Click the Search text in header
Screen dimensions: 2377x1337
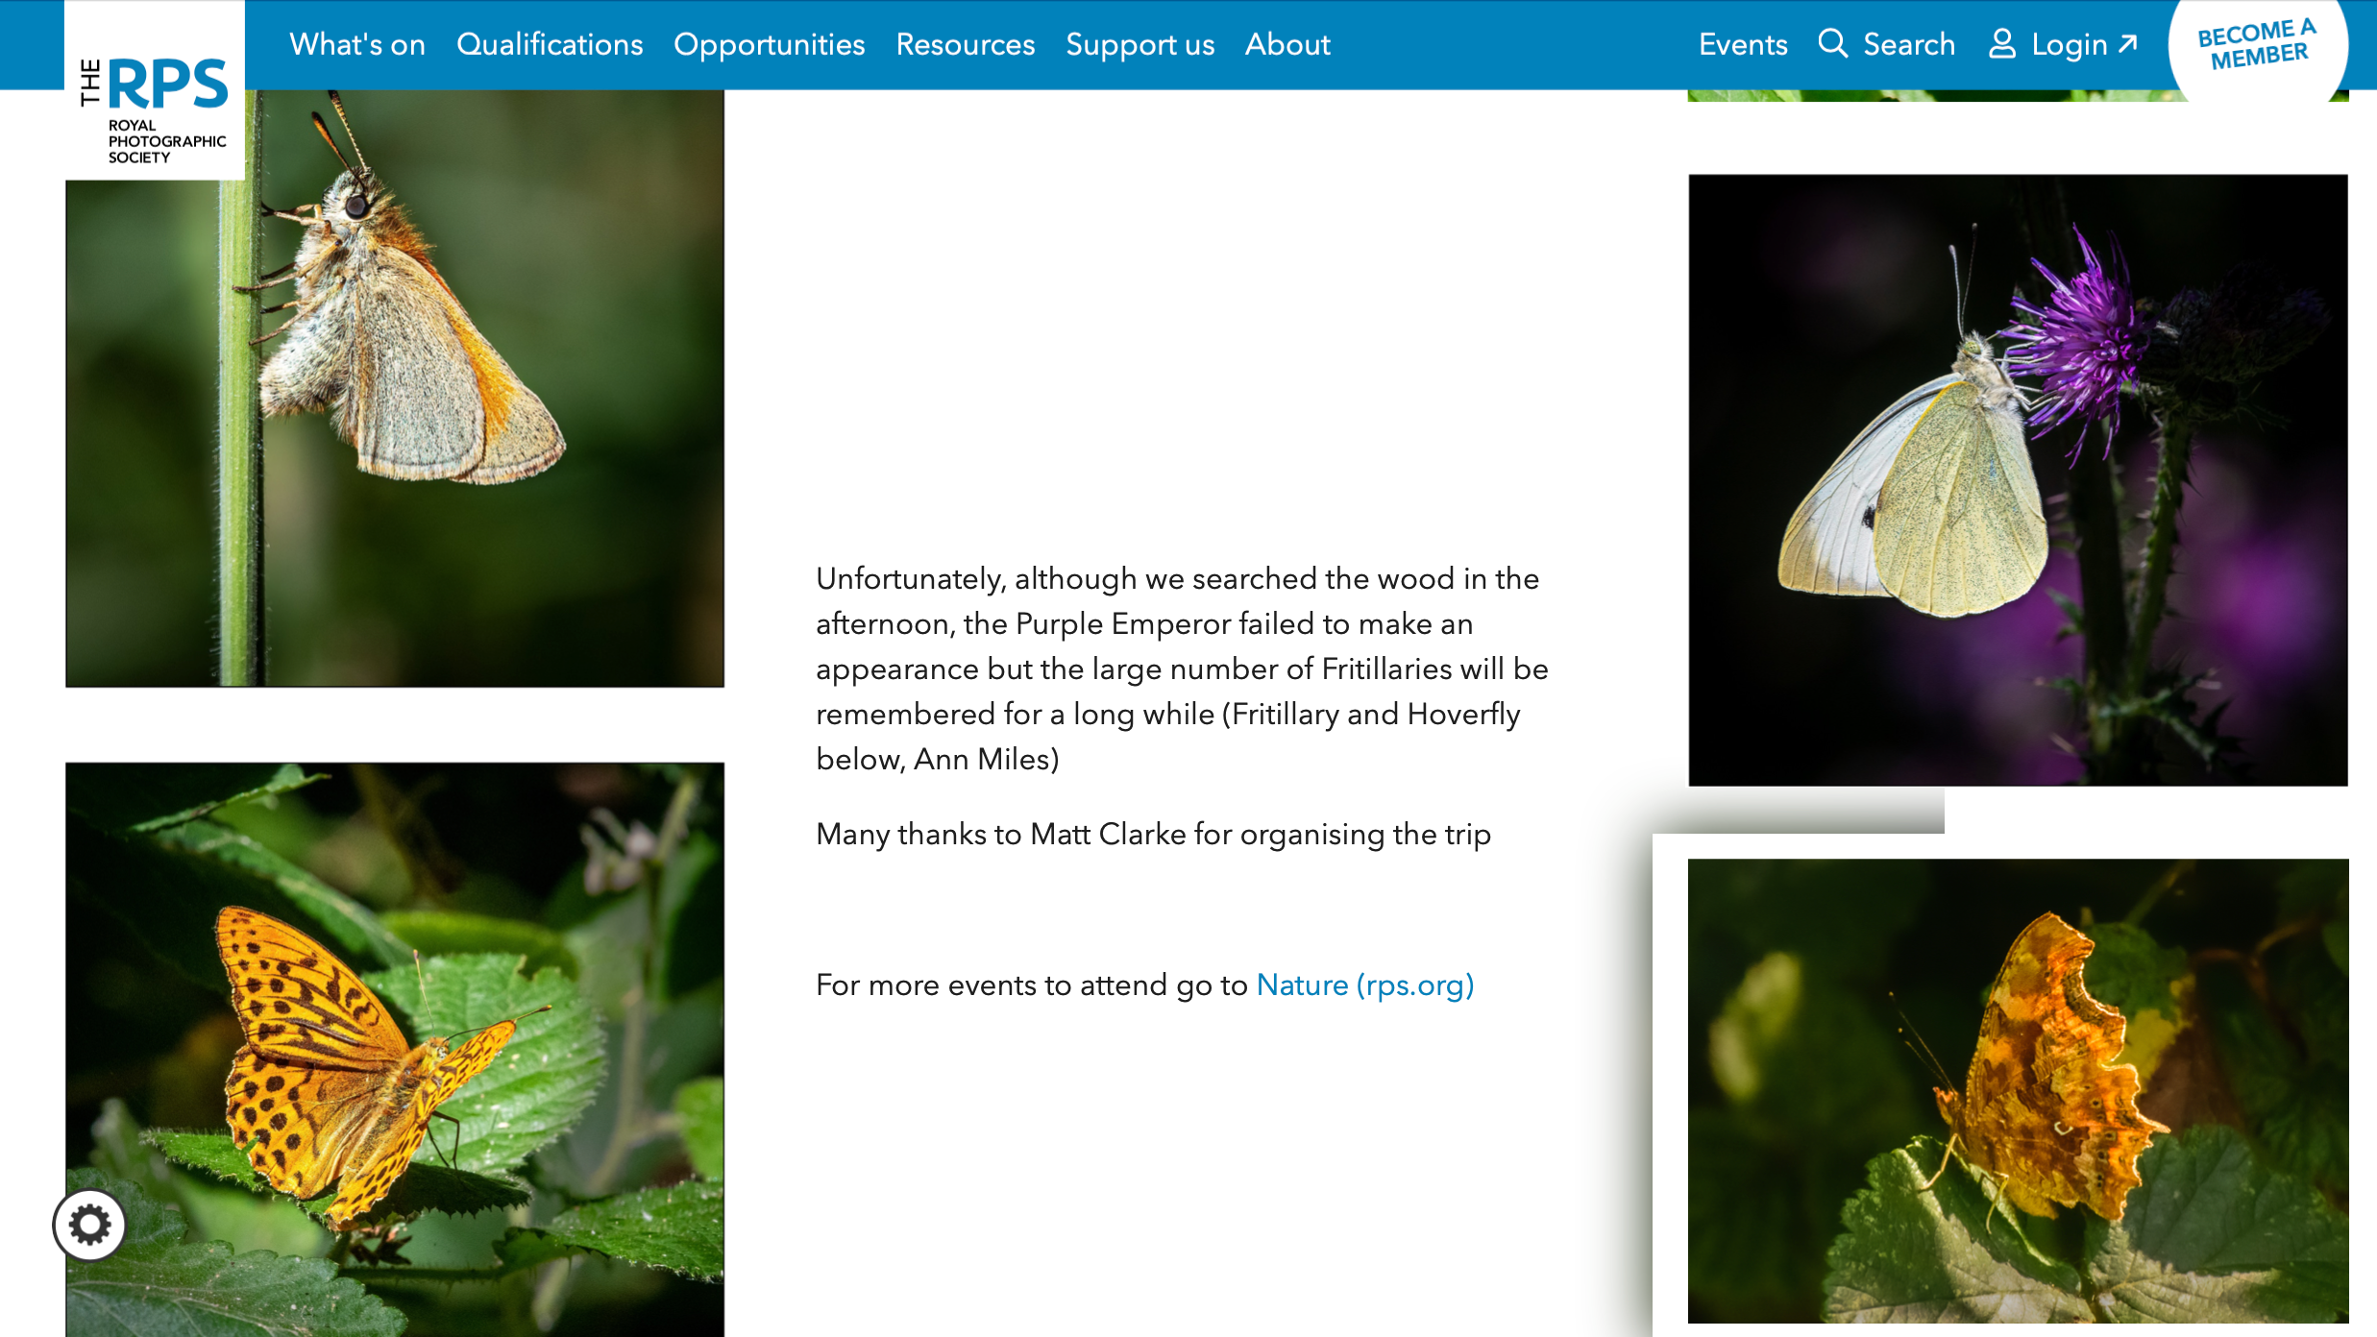pos(1909,44)
